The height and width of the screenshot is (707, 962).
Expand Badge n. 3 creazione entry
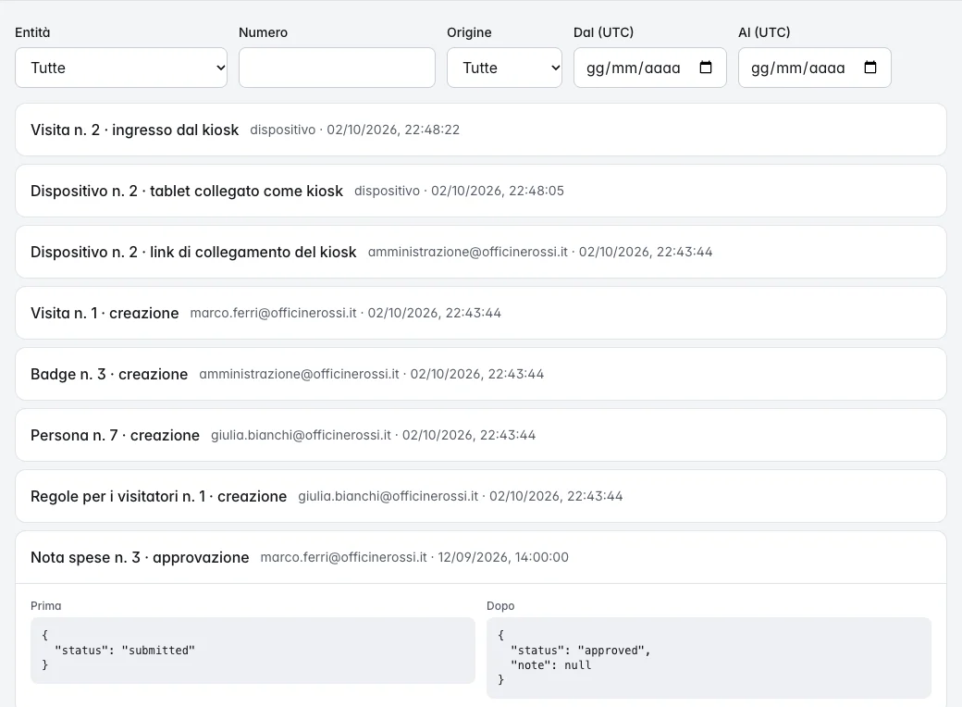click(x=480, y=374)
